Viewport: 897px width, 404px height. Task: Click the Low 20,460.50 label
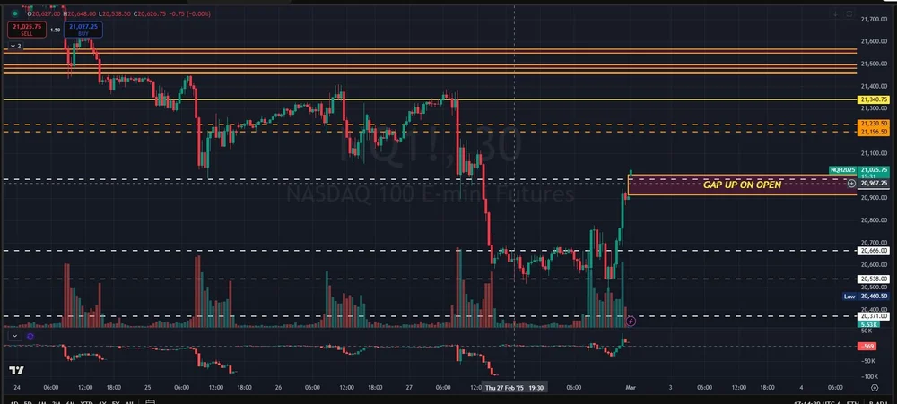(x=867, y=296)
